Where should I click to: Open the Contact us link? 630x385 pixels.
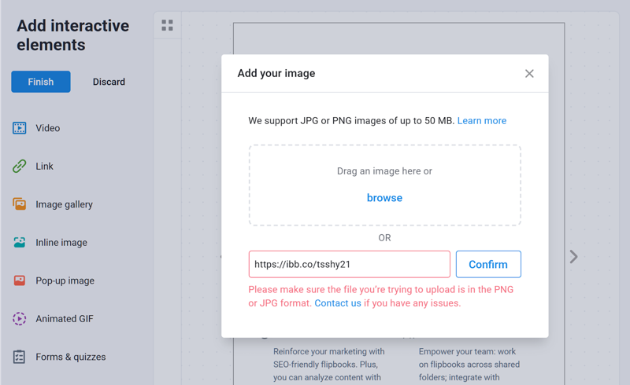coord(338,303)
